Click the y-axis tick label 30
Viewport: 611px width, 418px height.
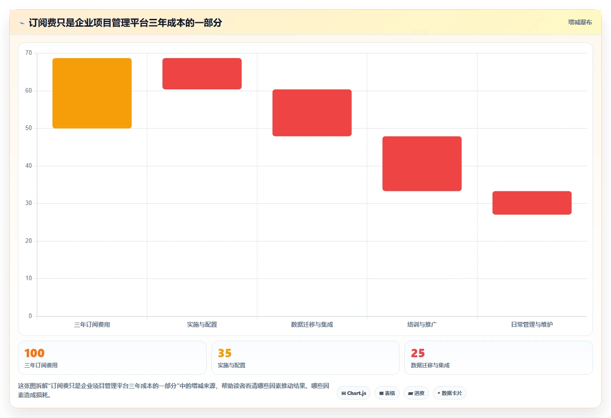(29, 203)
